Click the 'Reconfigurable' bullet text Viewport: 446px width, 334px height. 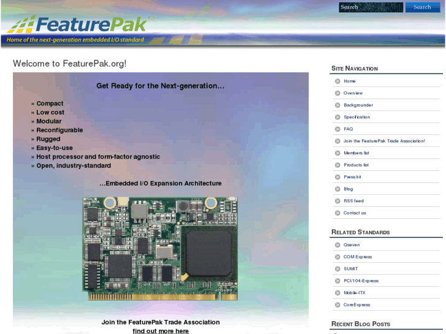tap(60, 130)
